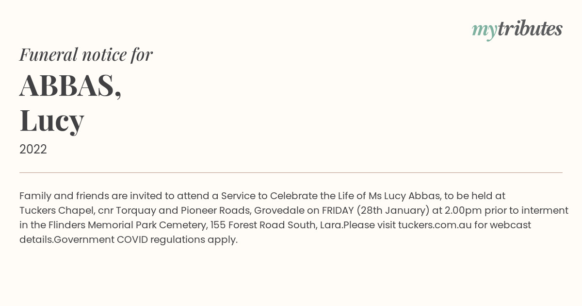This screenshot has height=306, width=582.
Task: Click the "tributes" part of logo
Action: [x=530, y=29]
